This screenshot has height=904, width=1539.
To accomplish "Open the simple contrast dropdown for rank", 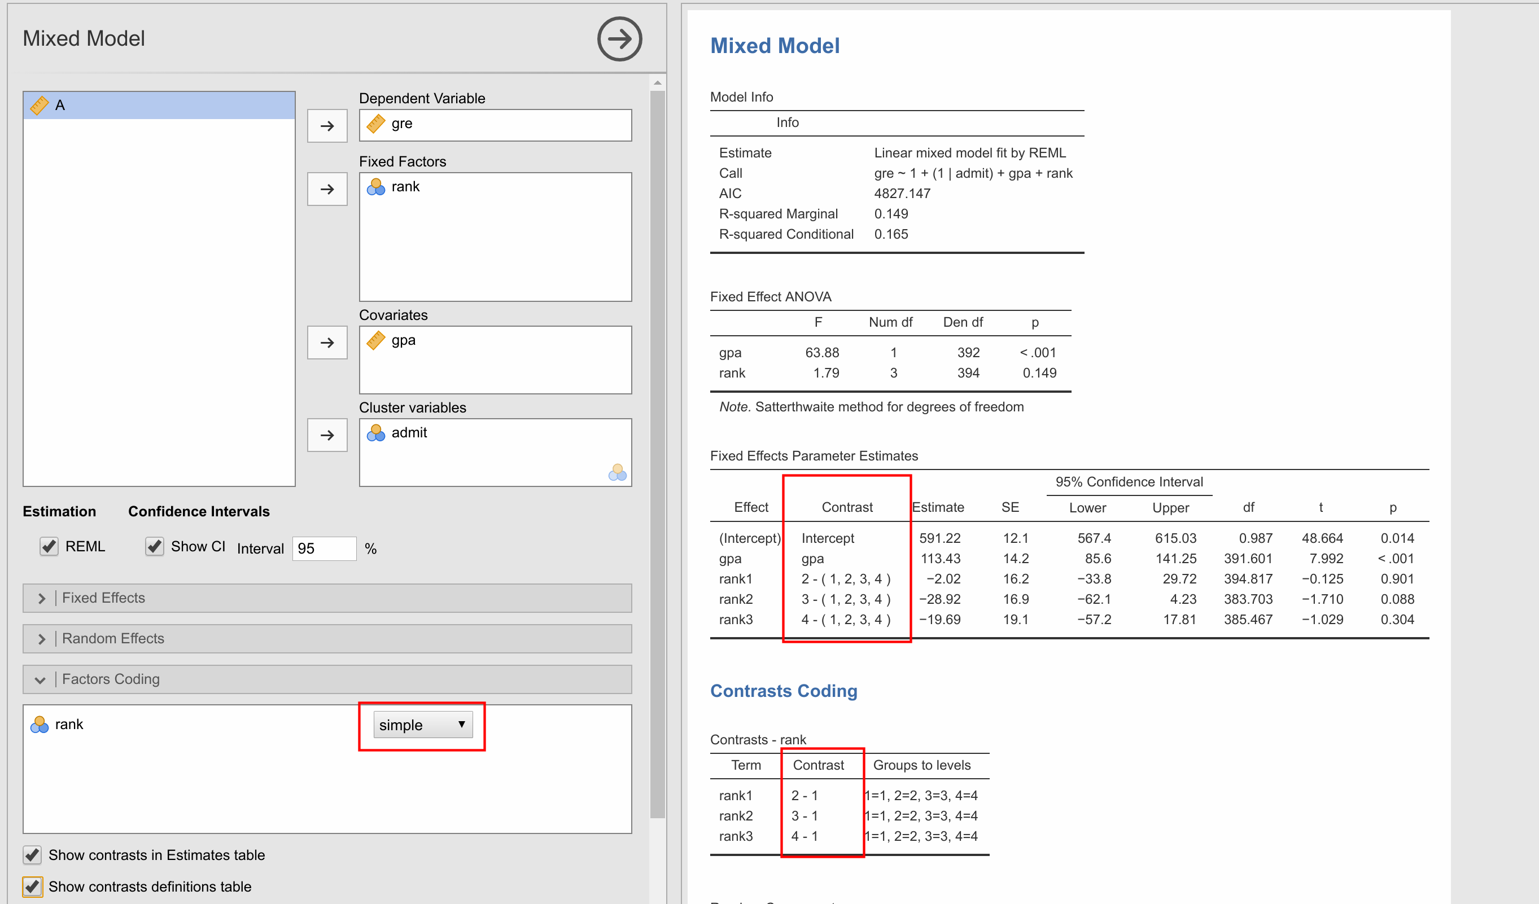I will [423, 725].
